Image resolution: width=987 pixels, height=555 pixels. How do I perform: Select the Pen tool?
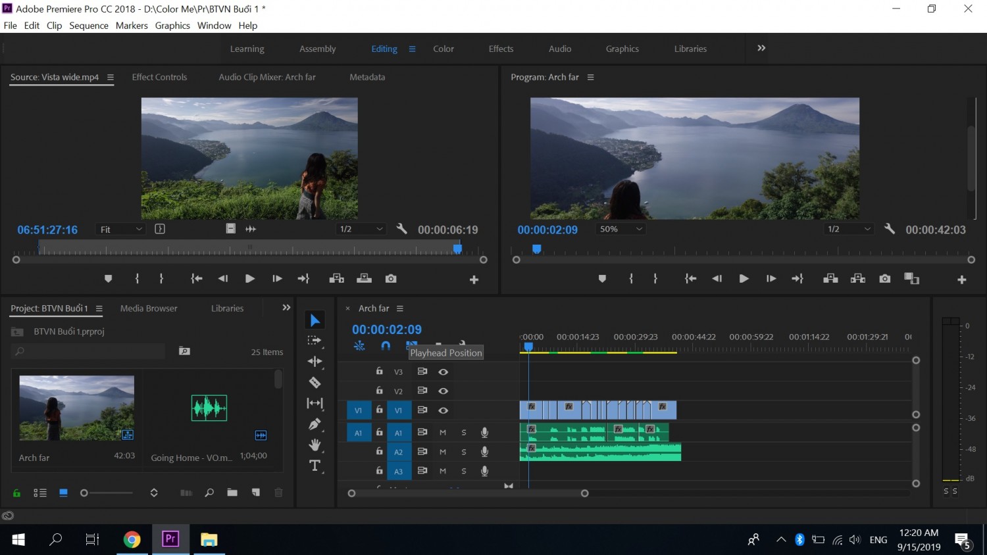click(x=315, y=424)
